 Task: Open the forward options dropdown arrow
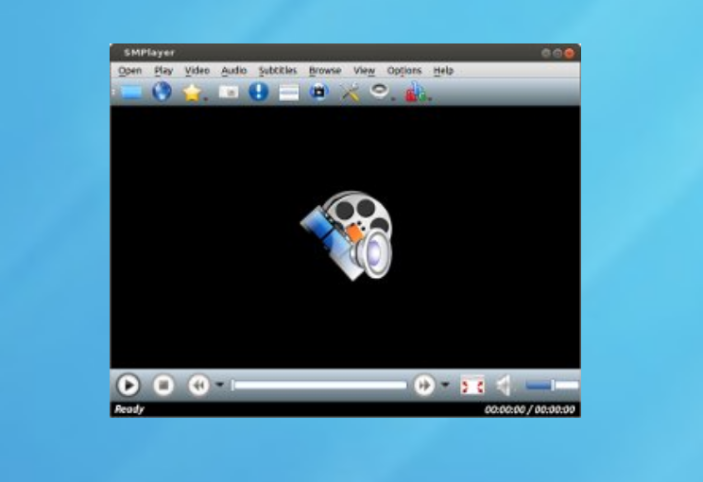445,385
